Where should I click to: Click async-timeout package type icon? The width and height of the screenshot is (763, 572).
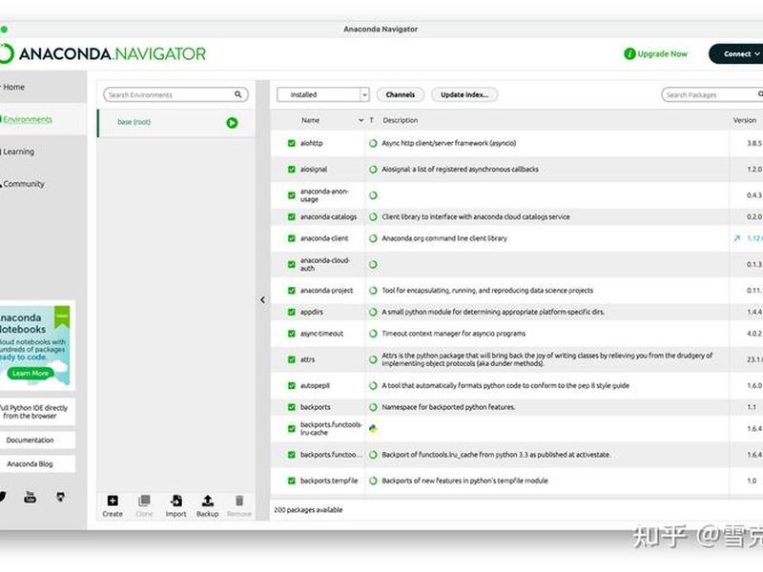(373, 334)
